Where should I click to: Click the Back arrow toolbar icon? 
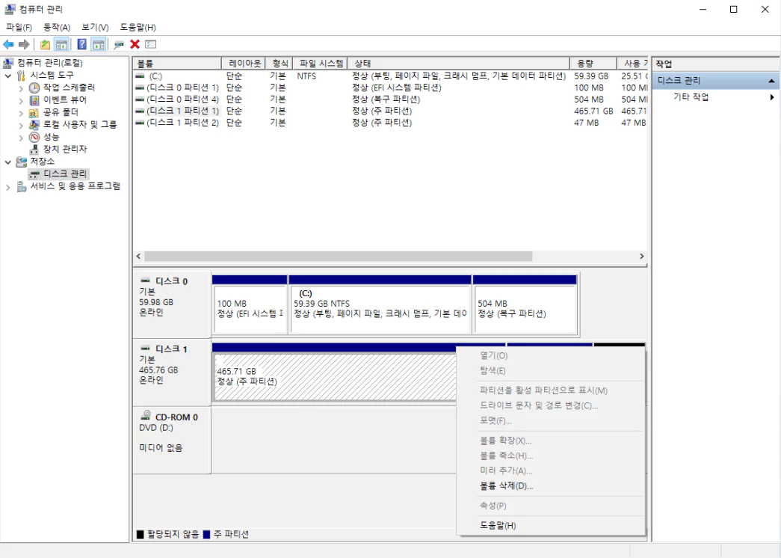[8, 44]
